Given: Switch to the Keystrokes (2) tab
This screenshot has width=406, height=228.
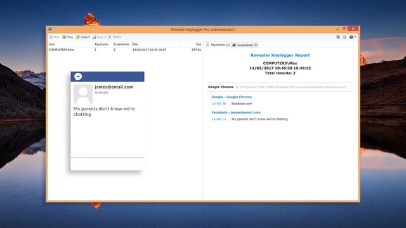Looking at the screenshot, I should coord(218,45).
